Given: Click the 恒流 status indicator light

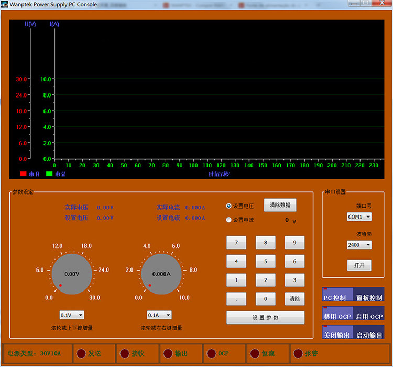Looking at the screenshot, I should coord(255,353).
